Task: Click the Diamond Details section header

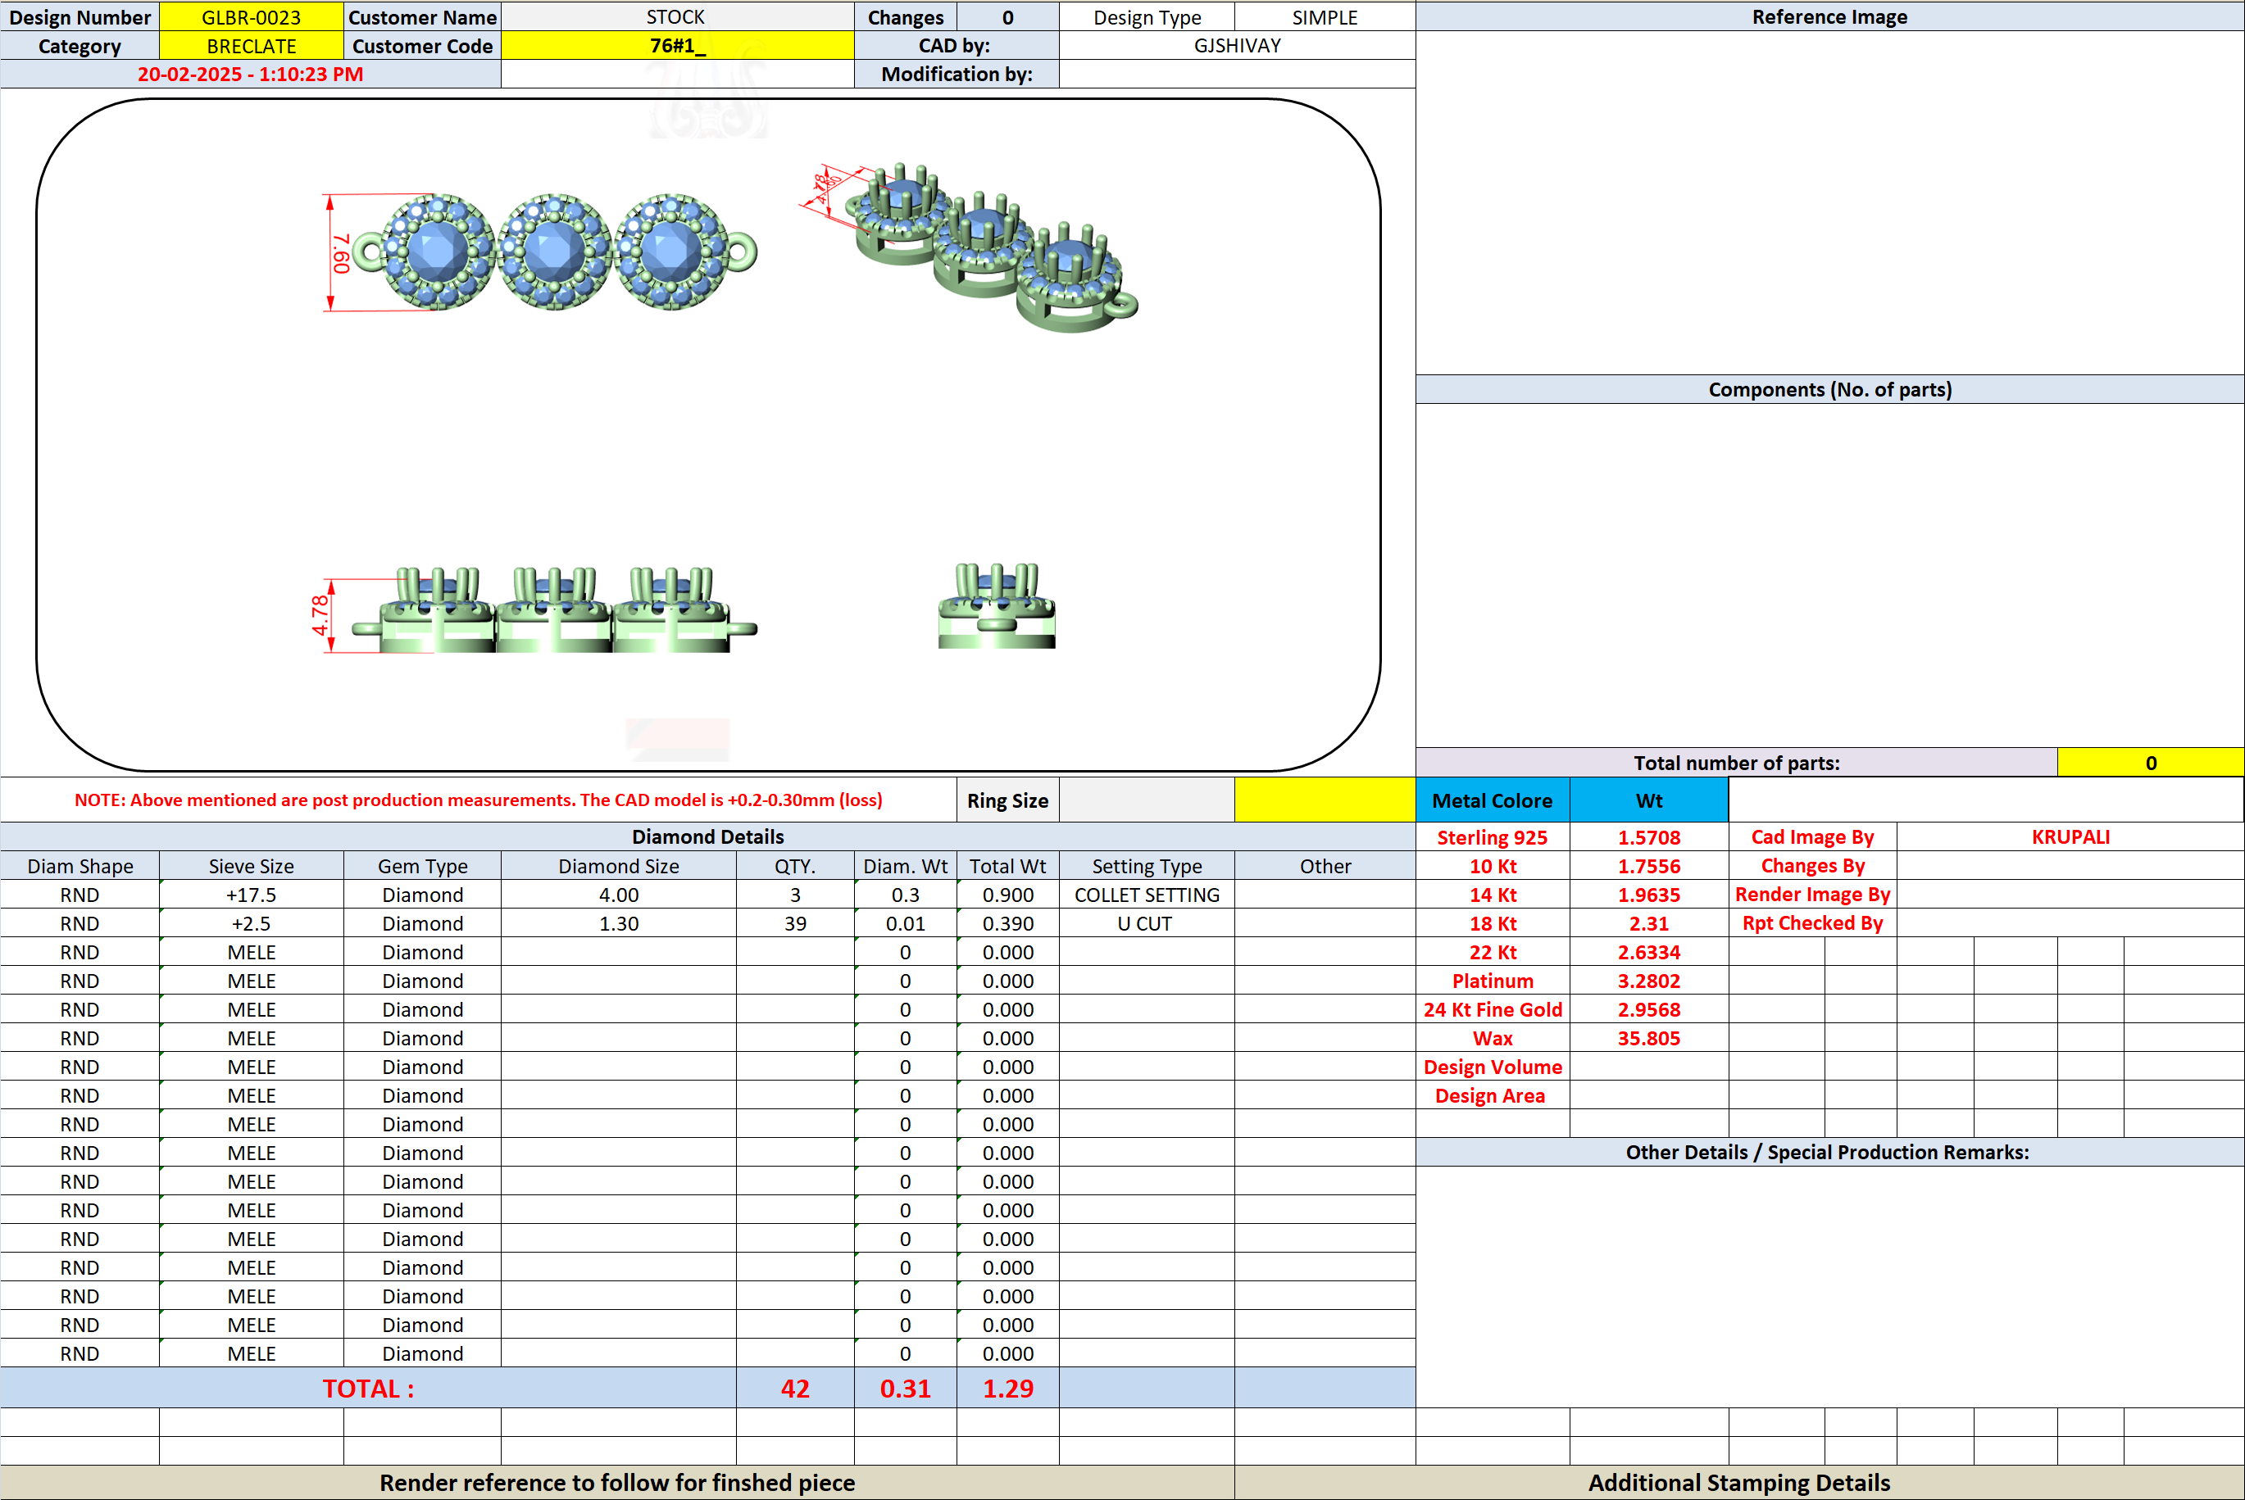Action: [708, 837]
